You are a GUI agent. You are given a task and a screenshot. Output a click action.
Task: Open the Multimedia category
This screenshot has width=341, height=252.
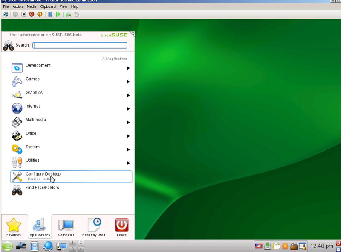(71, 122)
